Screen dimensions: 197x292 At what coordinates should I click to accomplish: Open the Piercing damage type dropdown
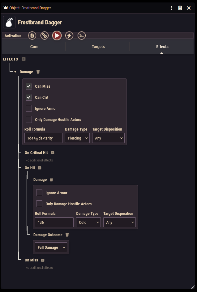tap(77, 138)
